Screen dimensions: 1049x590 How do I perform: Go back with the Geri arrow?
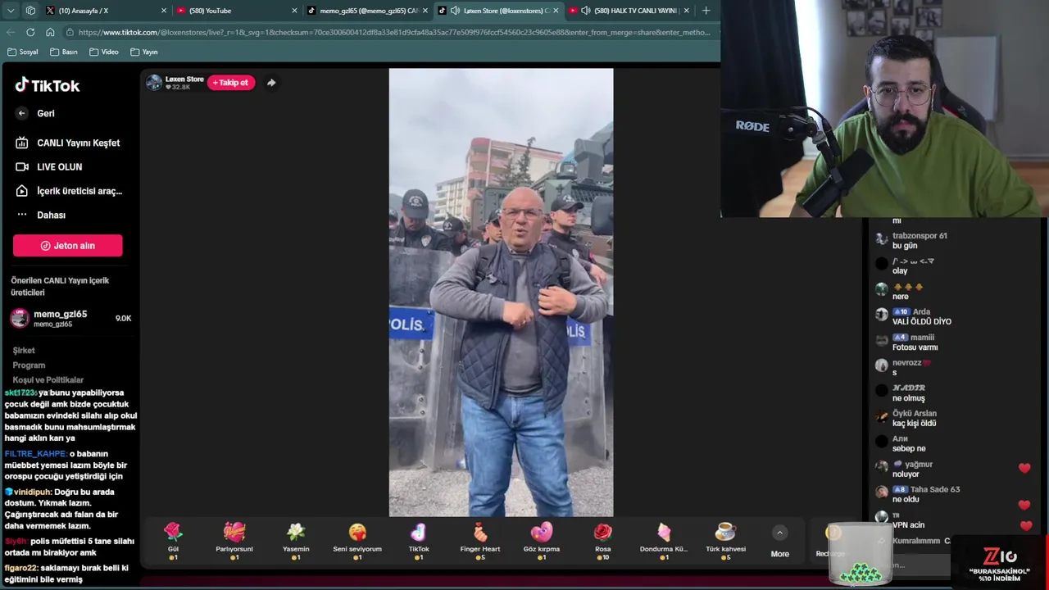tap(21, 113)
